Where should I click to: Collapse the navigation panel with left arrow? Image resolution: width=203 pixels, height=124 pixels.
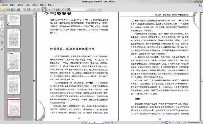[x=34, y=13]
